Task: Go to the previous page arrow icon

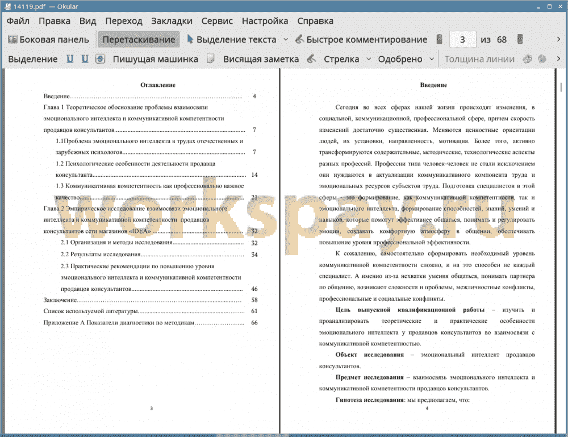Action: pyautogui.click(x=440, y=40)
